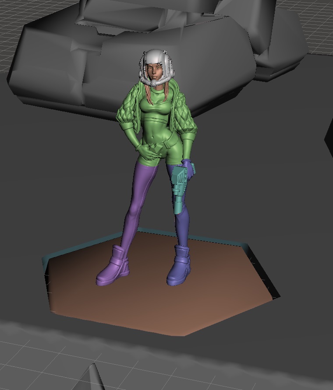The height and width of the screenshot is (390, 333).
Task: Click the orange hair strand over the chest
Action: point(149,94)
